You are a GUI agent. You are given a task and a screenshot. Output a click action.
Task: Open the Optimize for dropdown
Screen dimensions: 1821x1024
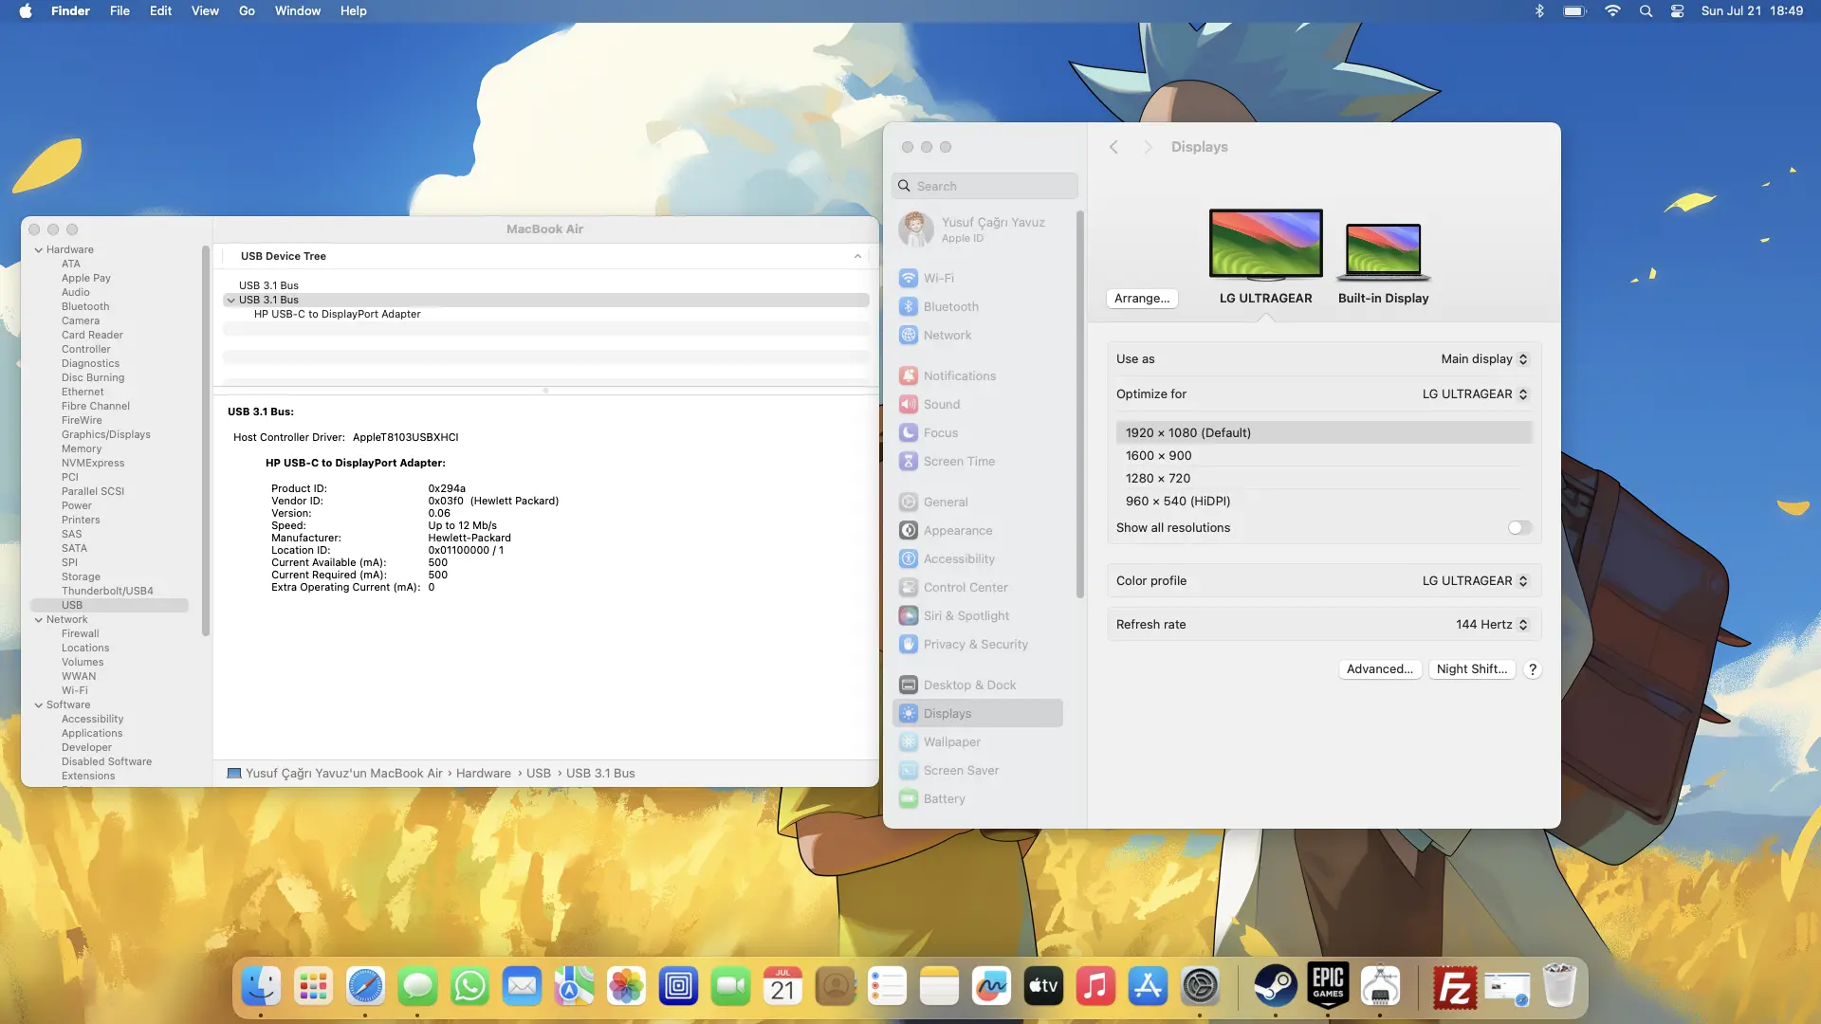click(x=1475, y=394)
